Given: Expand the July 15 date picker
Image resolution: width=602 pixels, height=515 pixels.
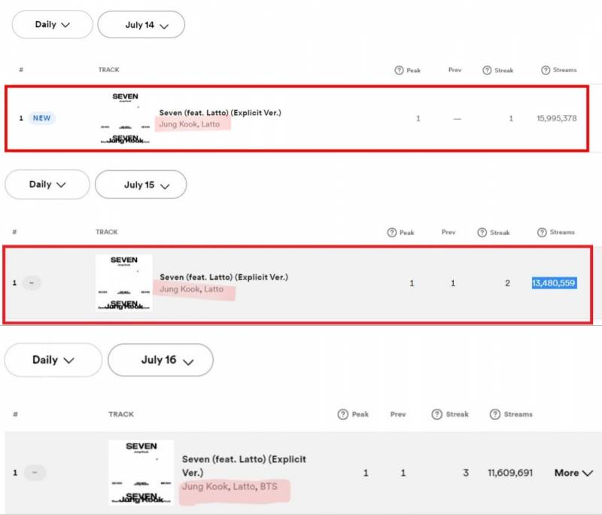Looking at the screenshot, I should [x=141, y=184].
